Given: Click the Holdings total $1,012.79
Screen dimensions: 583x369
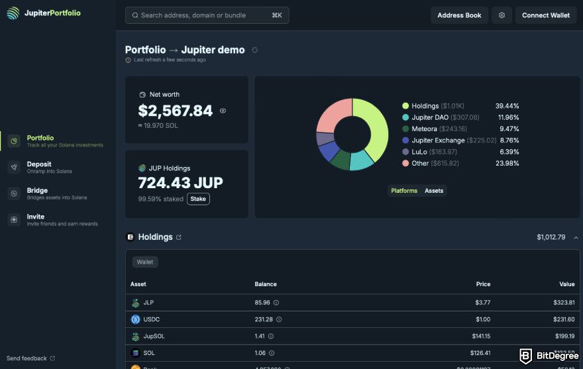Looking at the screenshot, I should coord(551,237).
